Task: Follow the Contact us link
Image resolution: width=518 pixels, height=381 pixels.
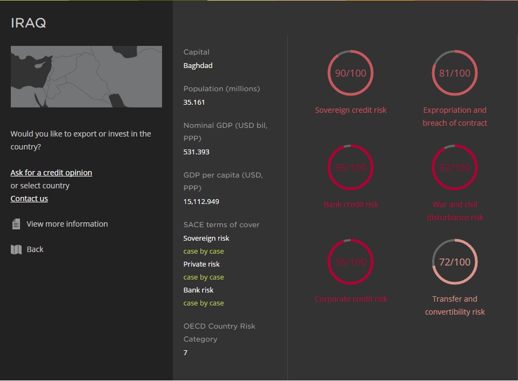Action: [x=29, y=199]
